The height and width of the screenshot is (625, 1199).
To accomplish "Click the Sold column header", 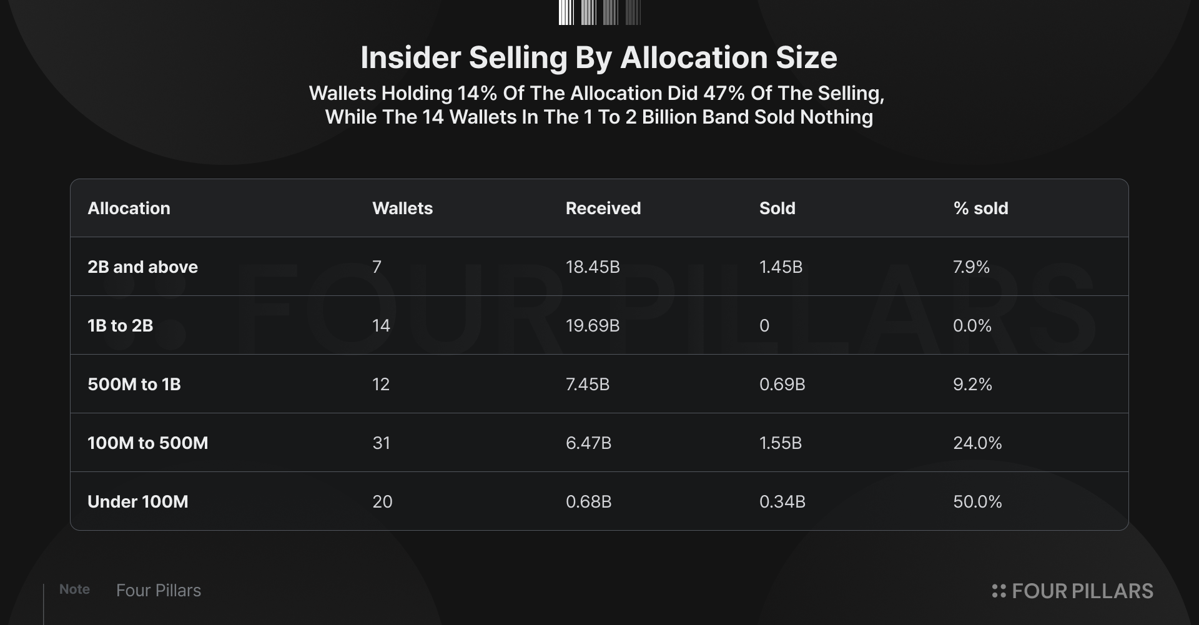I will [777, 209].
